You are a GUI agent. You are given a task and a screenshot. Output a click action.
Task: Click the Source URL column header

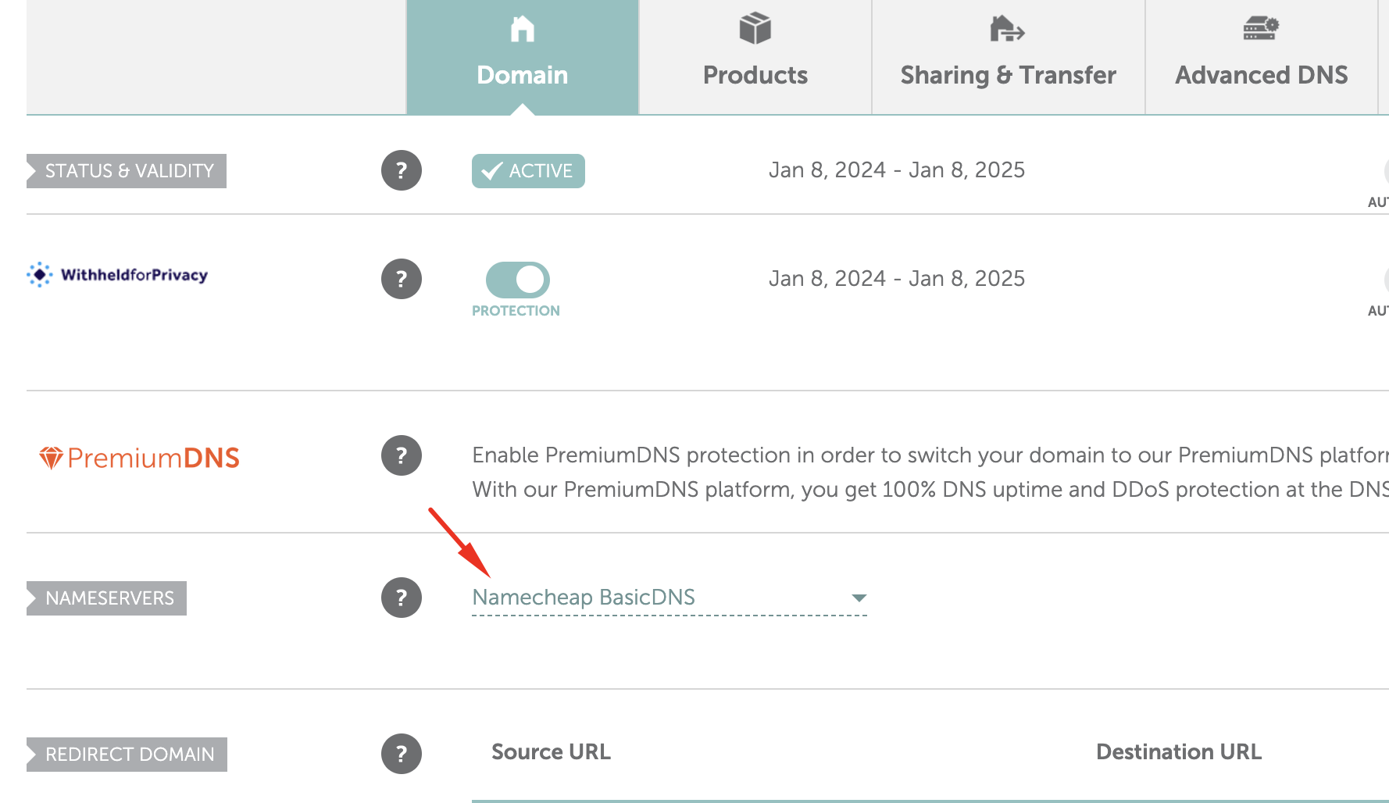point(551,752)
